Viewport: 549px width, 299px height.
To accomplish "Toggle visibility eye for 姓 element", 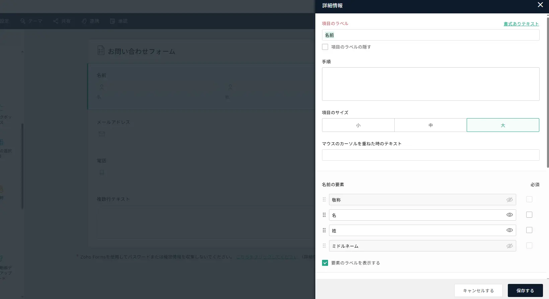I will (509, 230).
